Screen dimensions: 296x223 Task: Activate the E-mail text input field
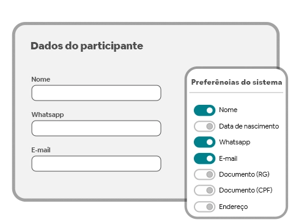pos(96,164)
